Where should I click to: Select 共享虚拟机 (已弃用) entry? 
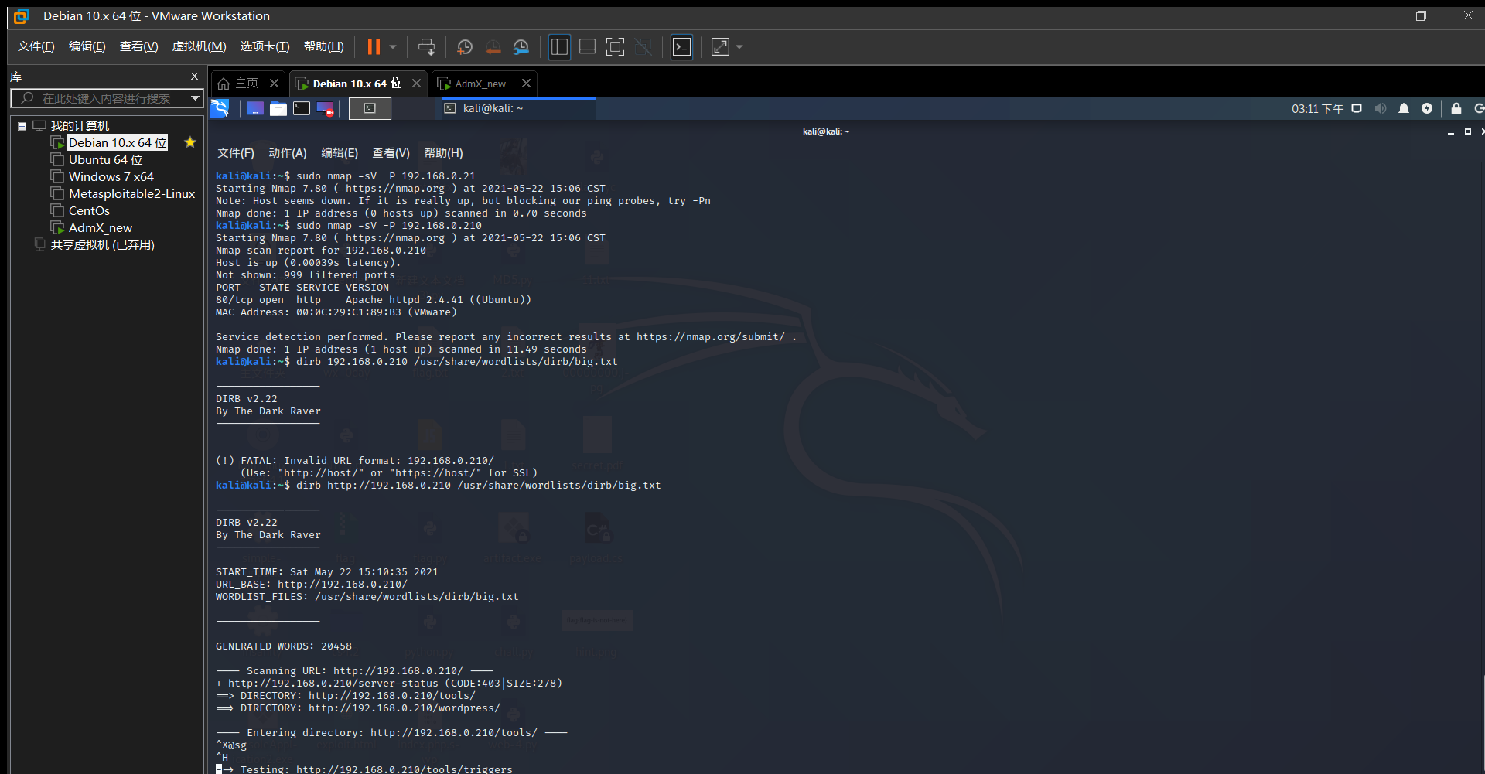click(x=102, y=245)
